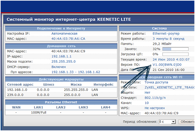Click the LAN1 100M/Full port status
This screenshot has height=131, width=195.
[39, 113]
